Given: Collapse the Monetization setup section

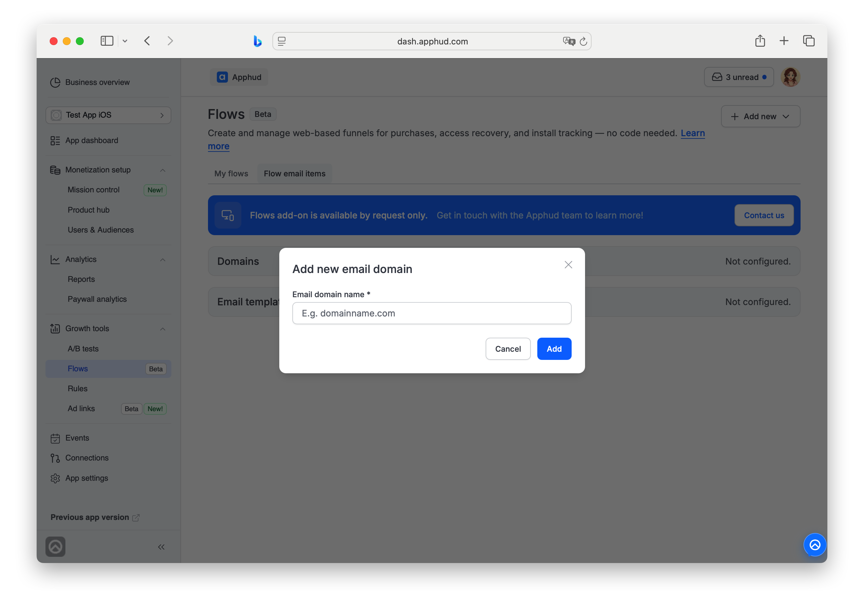Looking at the screenshot, I should tap(163, 170).
